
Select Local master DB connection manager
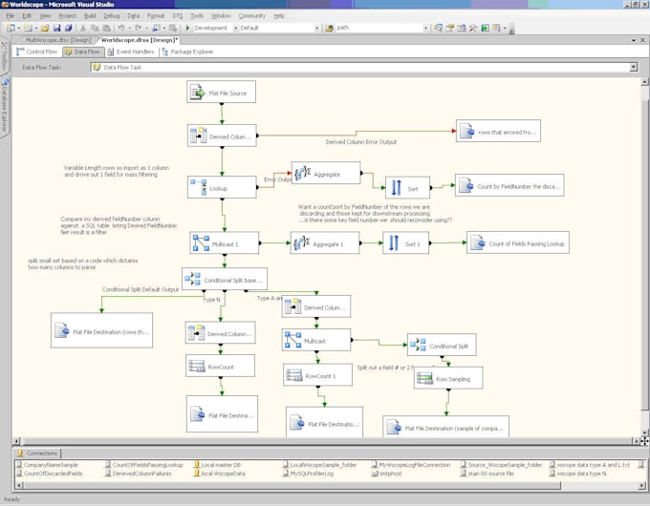click(x=221, y=465)
